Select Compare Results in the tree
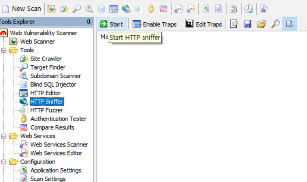The width and height of the screenshot is (307, 182). tap(52, 127)
